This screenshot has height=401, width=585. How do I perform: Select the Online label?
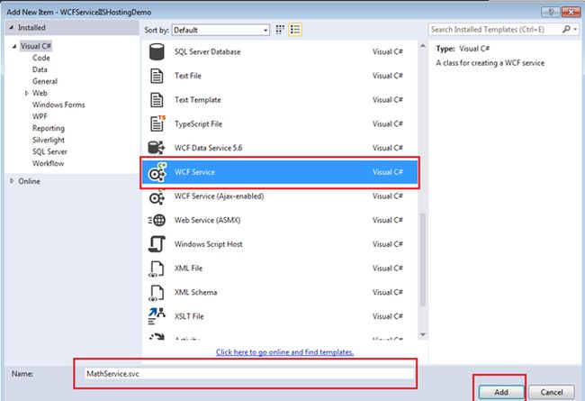29,181
